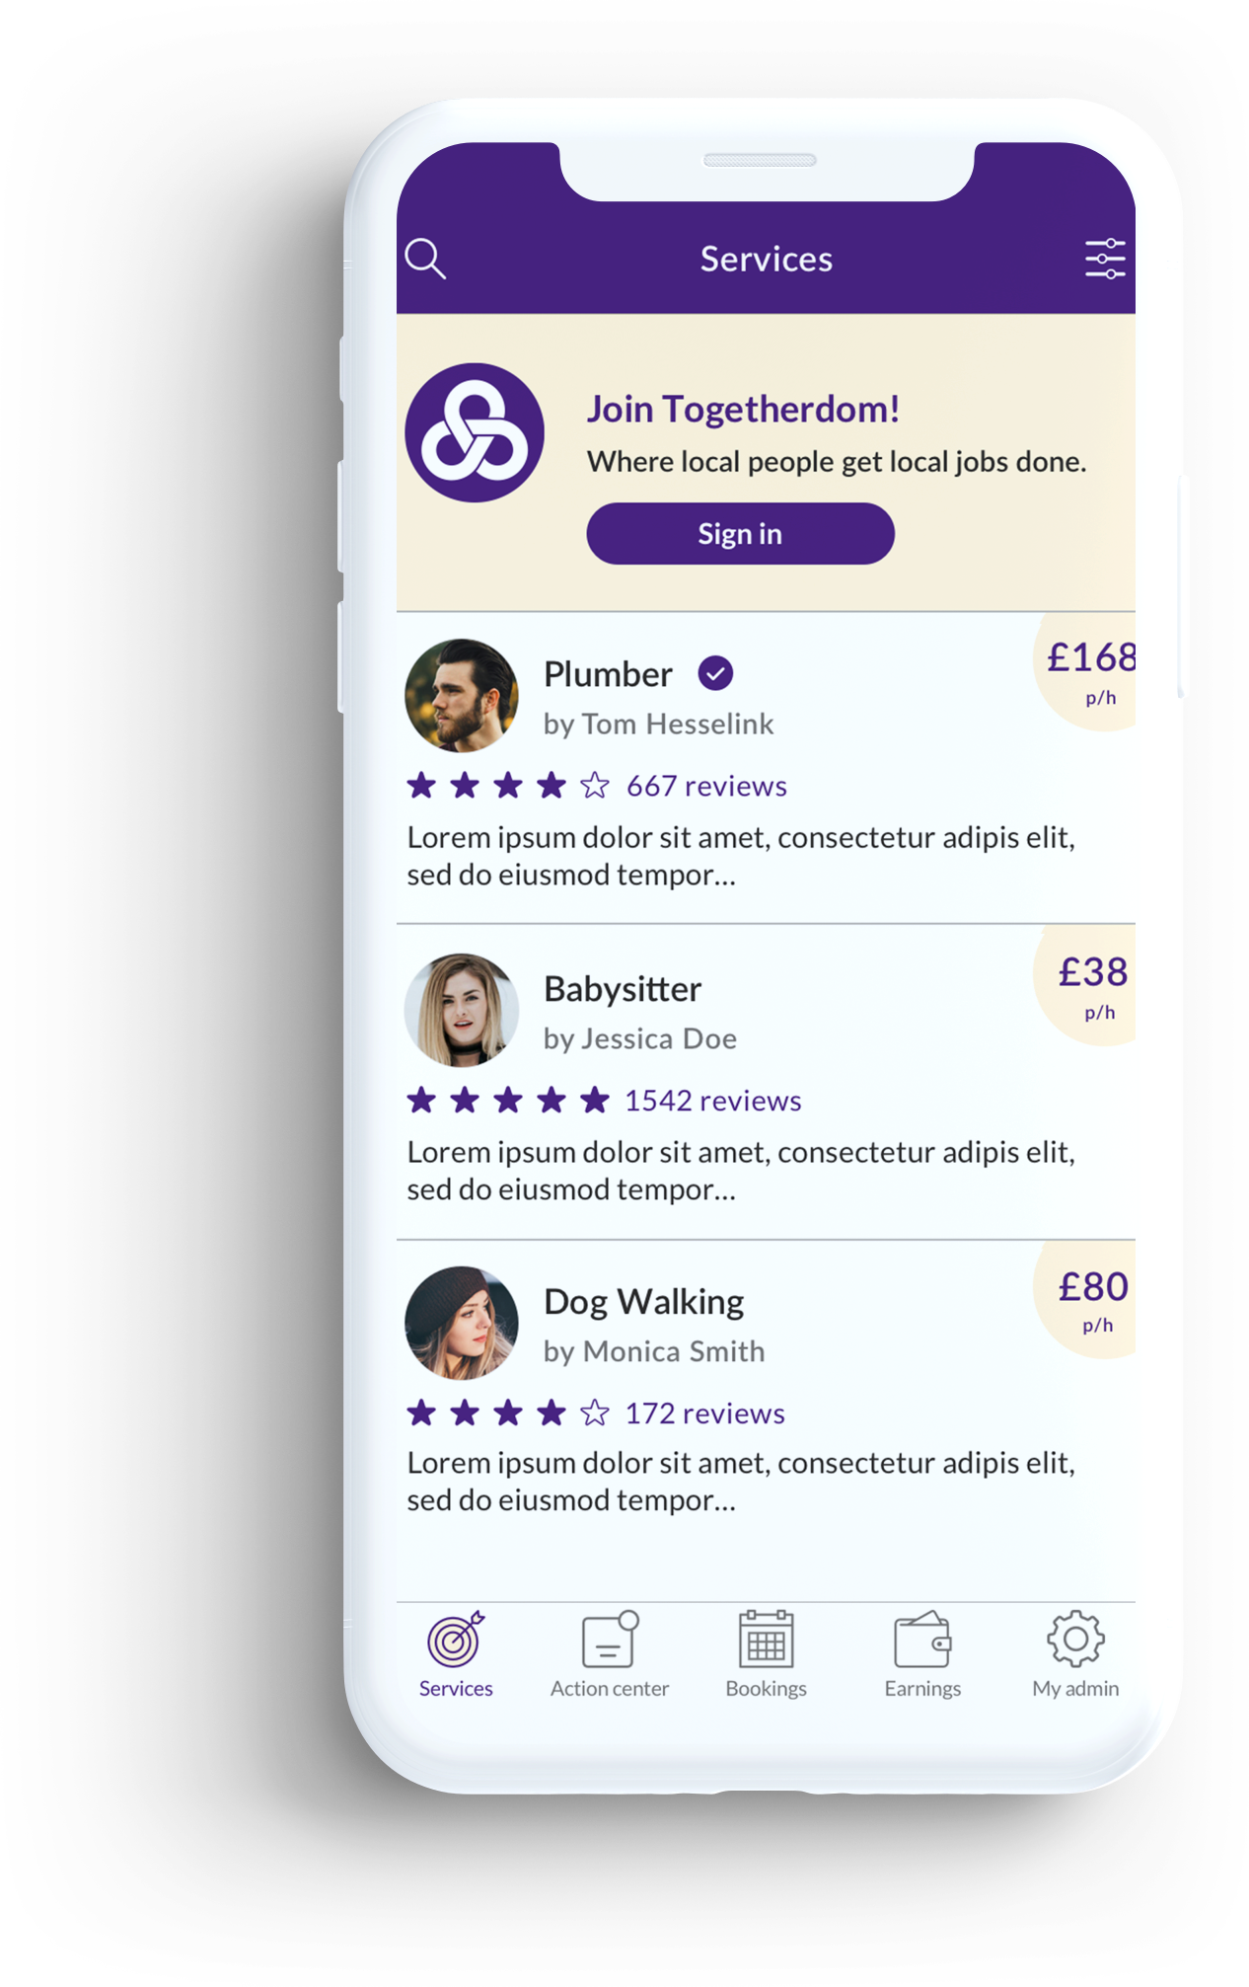Tap the verified badge next to Plumber

[715, 673]
